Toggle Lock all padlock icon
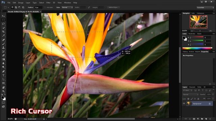216x121 pixels. [x=198, y=99]
